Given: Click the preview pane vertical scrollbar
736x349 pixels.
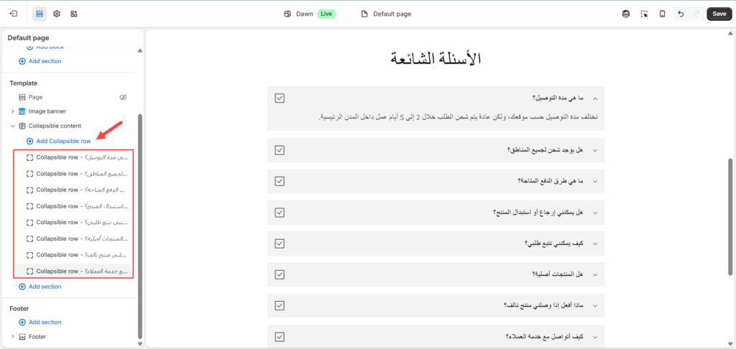Looking at the screenshot, I should pyautogui.click(x=730, y=215).
